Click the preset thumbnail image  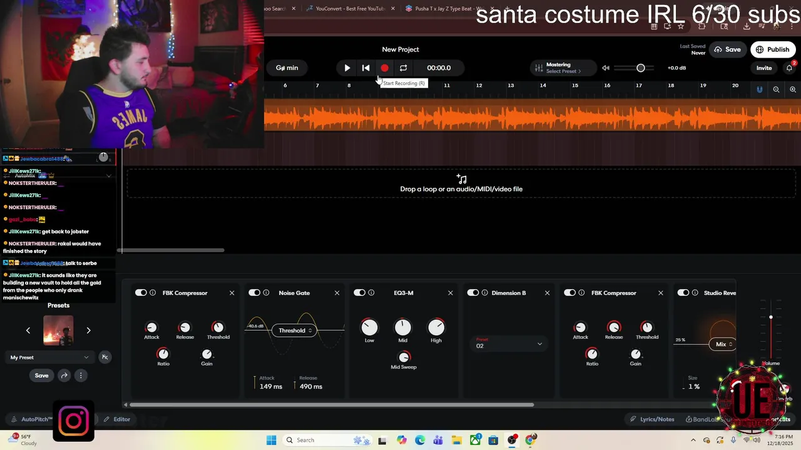click(x=58, y=330)
